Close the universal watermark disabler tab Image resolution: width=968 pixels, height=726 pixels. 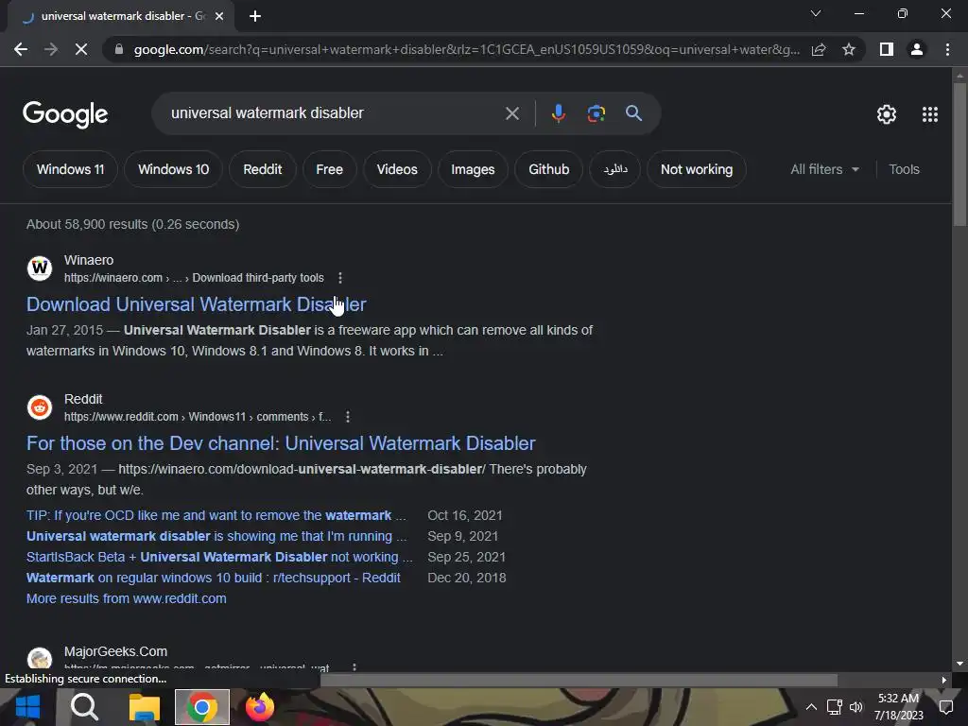pyautogui.click(x=219, y=16)
